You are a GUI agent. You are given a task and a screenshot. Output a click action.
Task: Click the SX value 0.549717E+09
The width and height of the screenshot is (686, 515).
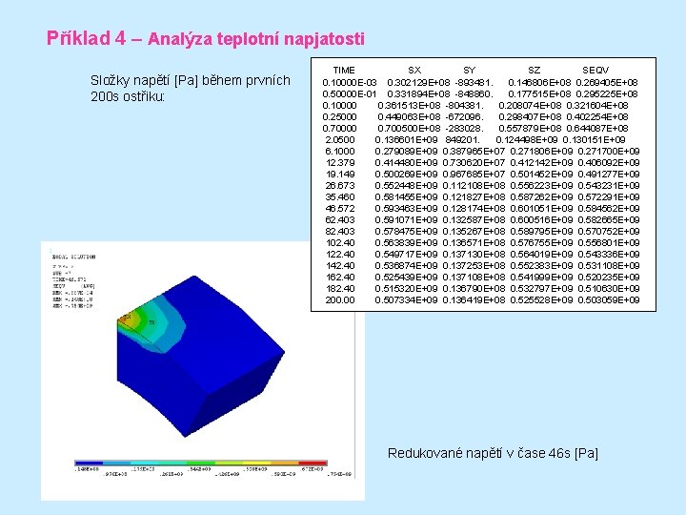(406, 254)
